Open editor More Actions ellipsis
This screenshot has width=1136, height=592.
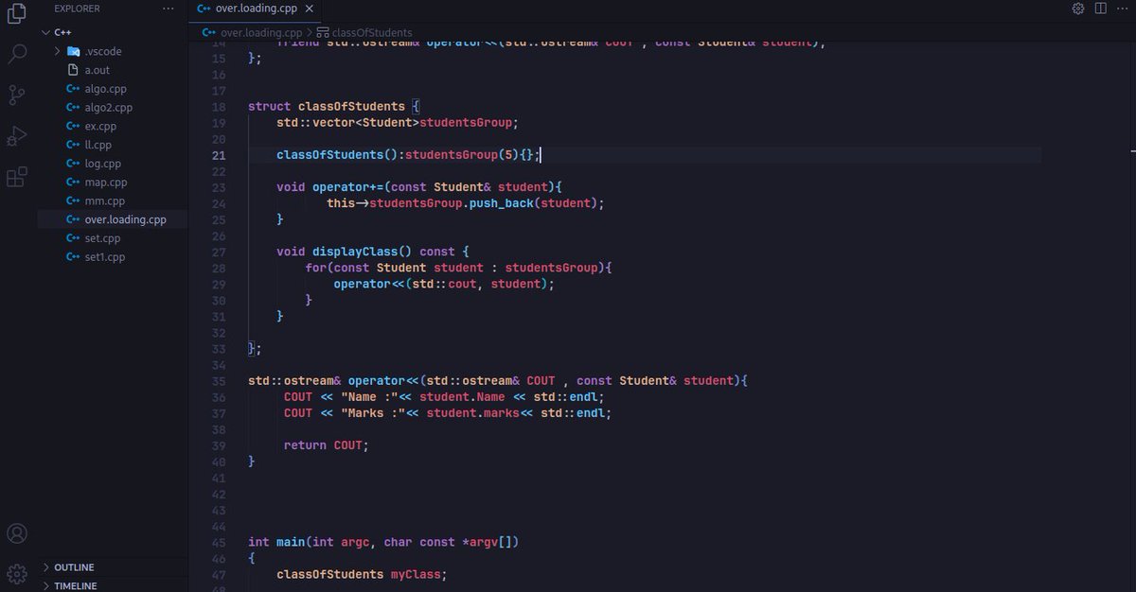tap(1123, 9)
